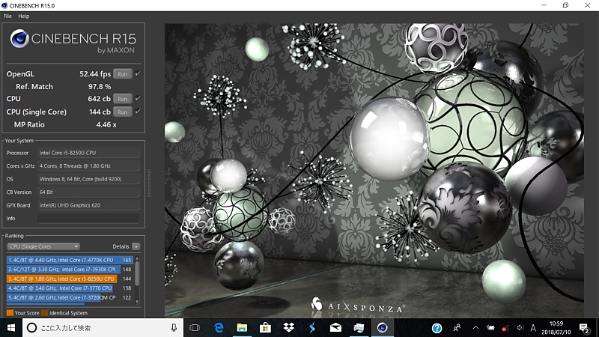Screen dimensions: 599x337
Task: Select ranking row Intel Core i7-3720QM
Action: [x=70, y=297]
